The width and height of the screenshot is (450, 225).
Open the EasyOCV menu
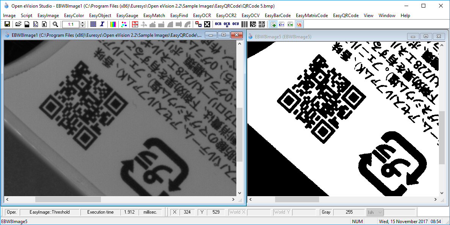(x=250, y=16)
